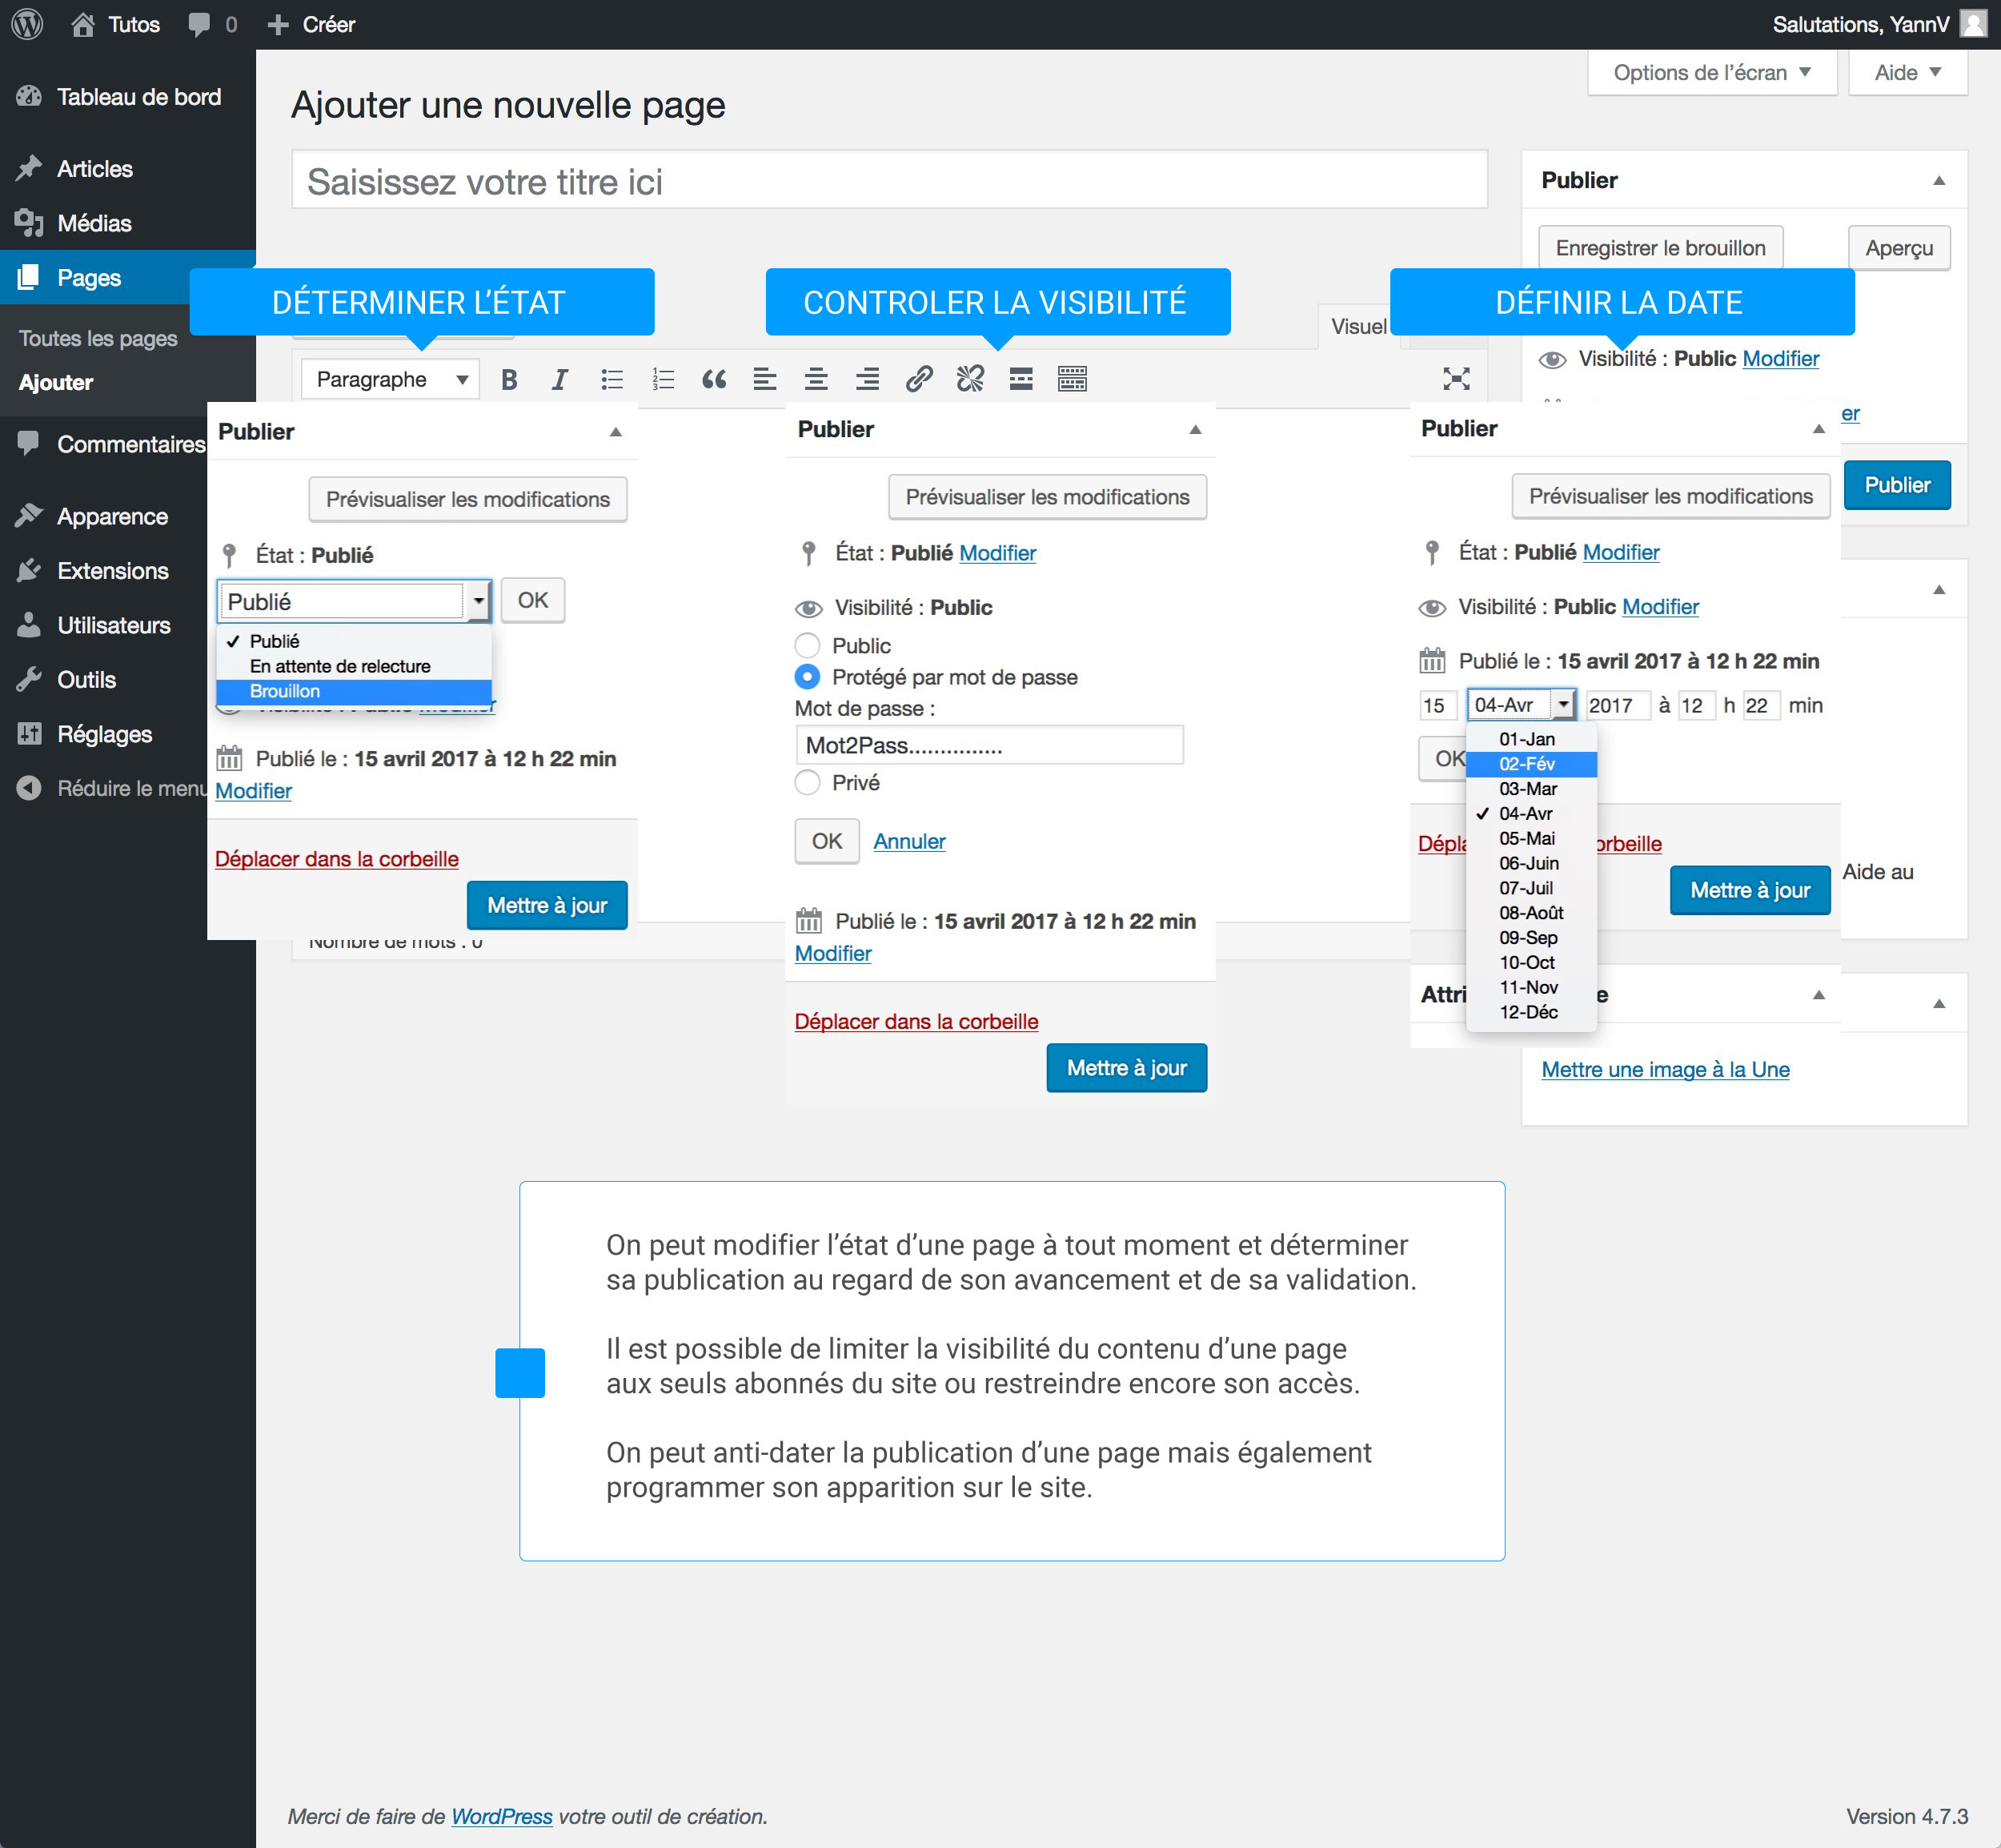Select month '02-Fév' from date dropdown
The height and width of the screenshot is (1848, 2001).
(x=1530, y=764)
